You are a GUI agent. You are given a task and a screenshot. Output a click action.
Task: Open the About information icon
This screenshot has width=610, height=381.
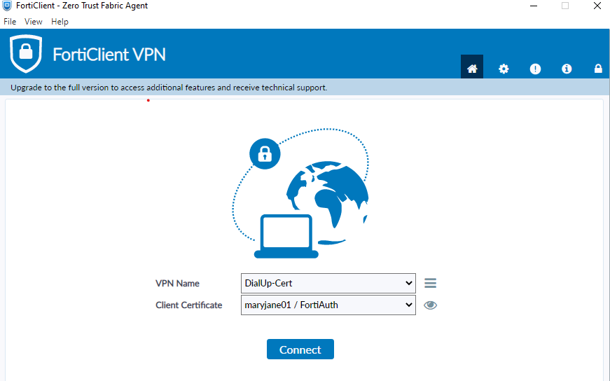coord(567,69)
